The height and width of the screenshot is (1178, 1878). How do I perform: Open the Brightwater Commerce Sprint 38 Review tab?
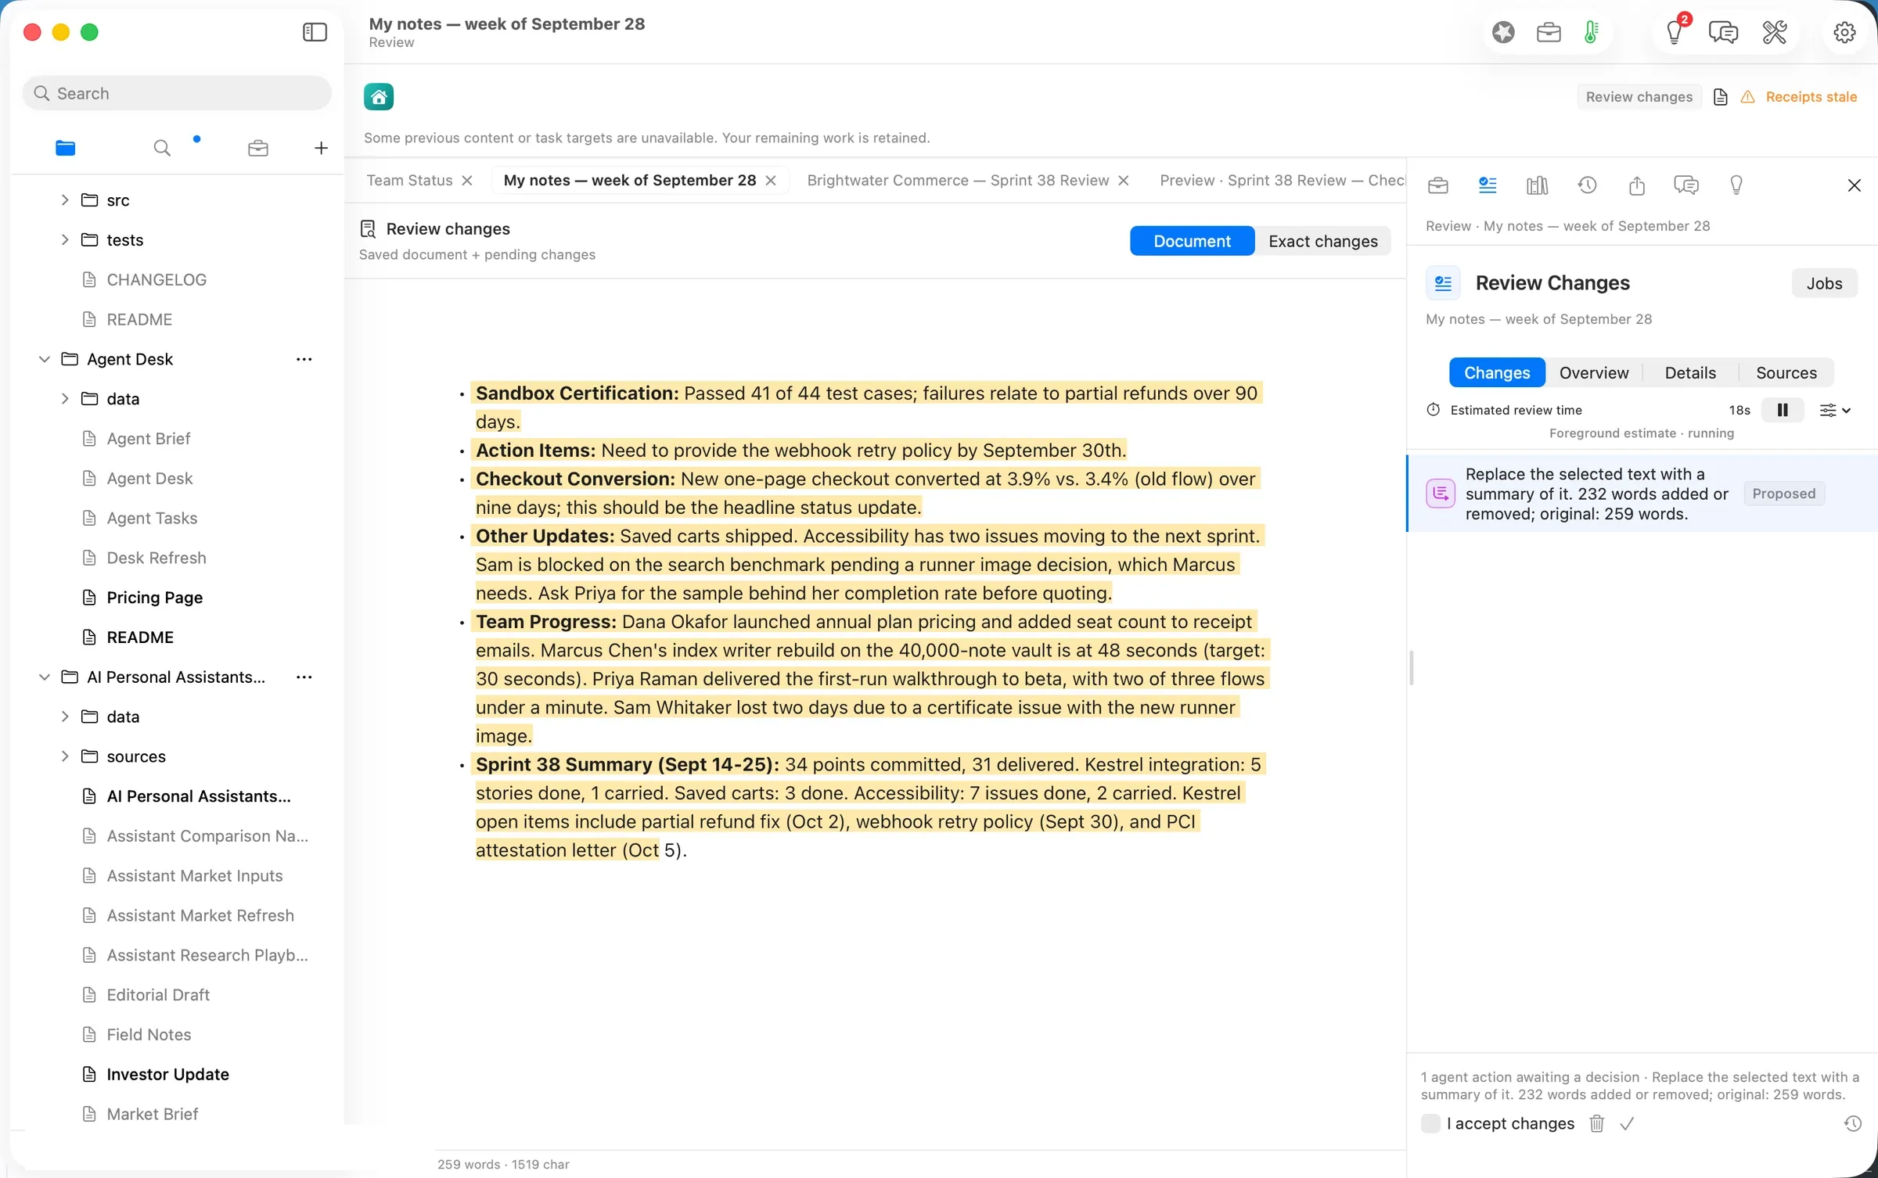point(958,181)
